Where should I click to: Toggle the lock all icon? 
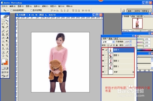tap(117, 45)
